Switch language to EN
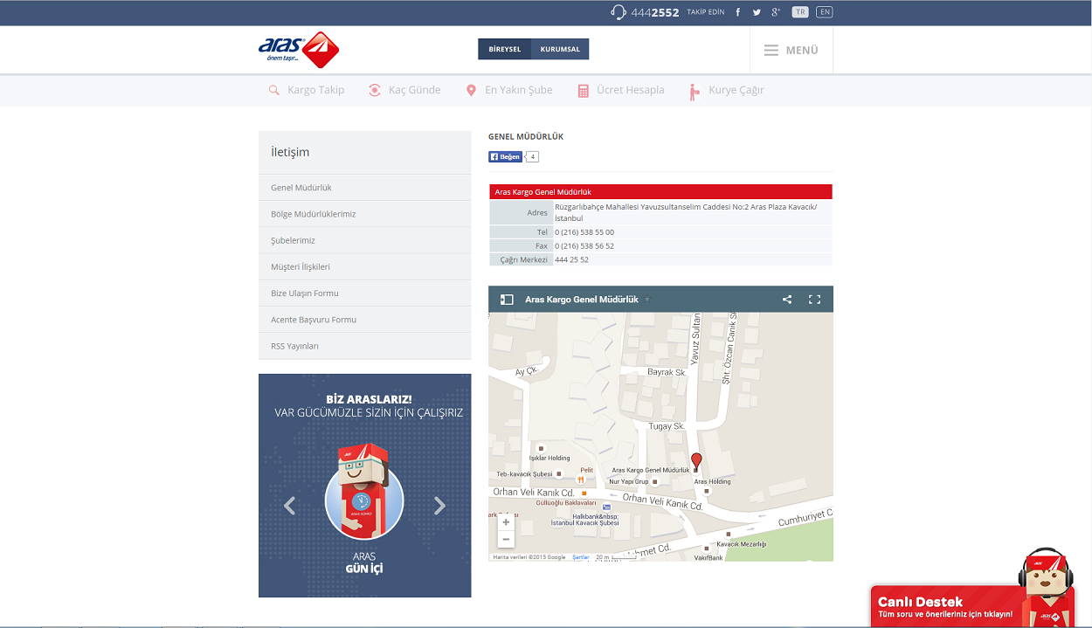The image size is (1092, 628). pyautogui.click(x=824, y=12)
